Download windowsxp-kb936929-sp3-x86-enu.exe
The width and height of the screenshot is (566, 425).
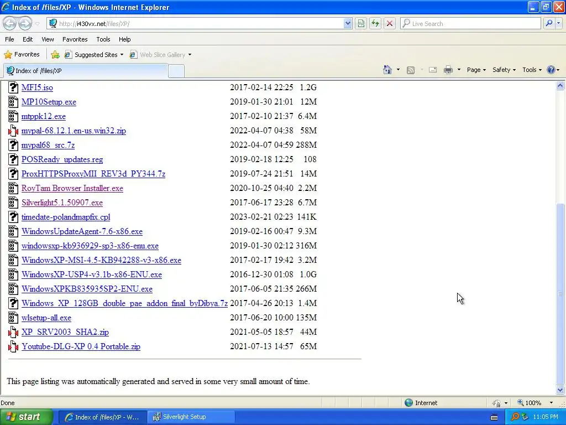[x=90, y=246]
